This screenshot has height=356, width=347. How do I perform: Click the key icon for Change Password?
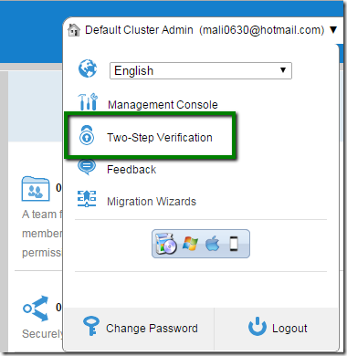point(91,326)
